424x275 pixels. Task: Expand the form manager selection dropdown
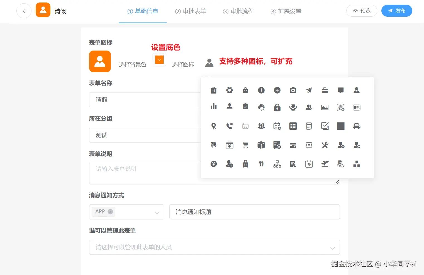[215, 247]
